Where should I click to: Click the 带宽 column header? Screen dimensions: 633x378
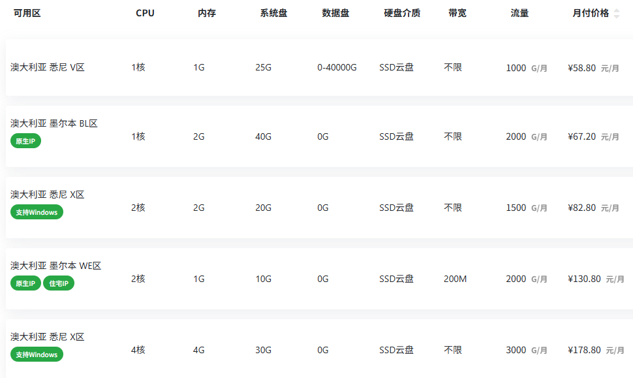pyautogui.click(x=457, y=13)
